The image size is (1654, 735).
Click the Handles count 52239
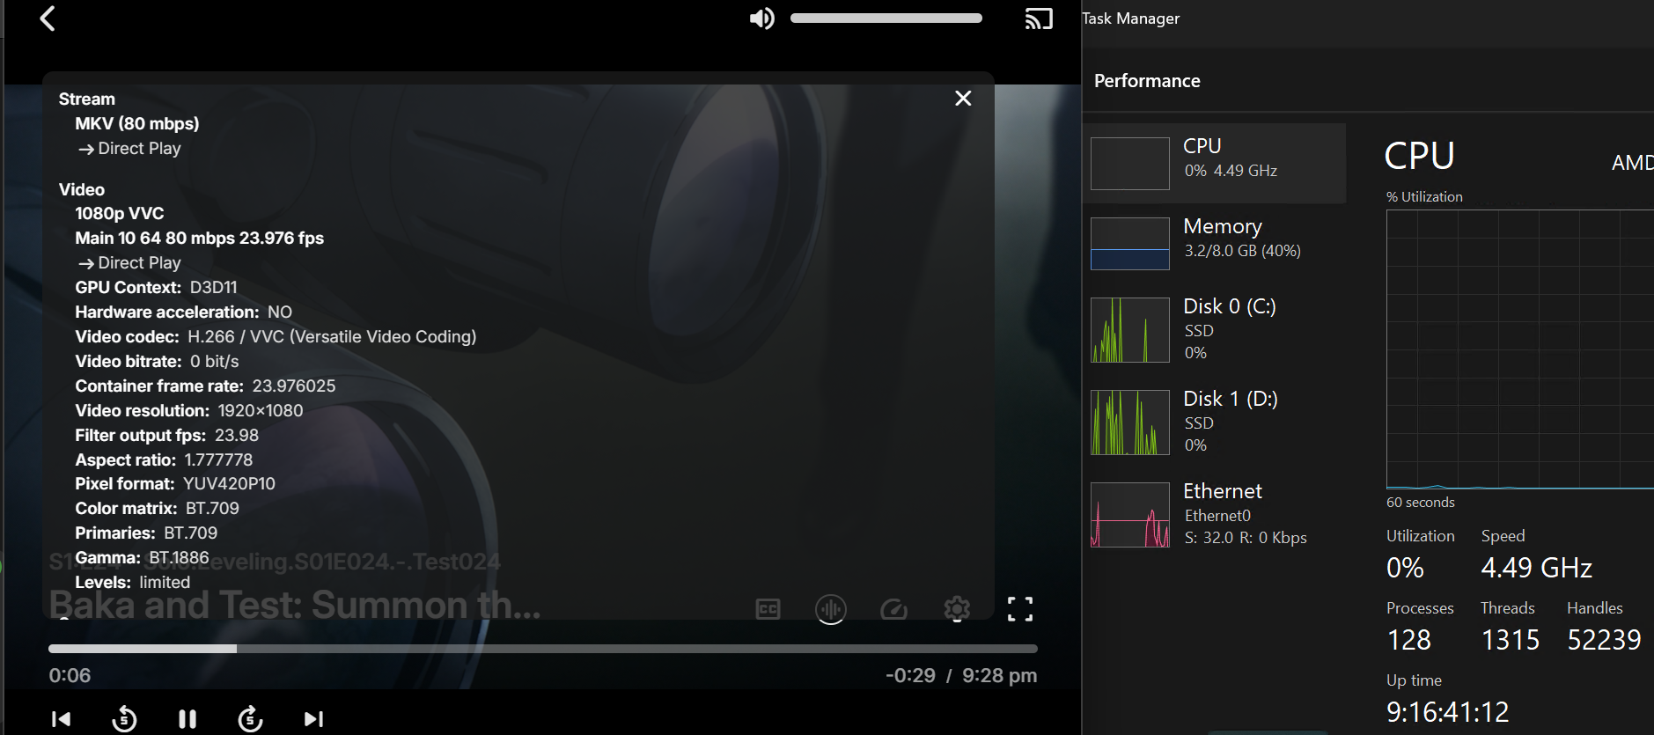click(1604, 640)
